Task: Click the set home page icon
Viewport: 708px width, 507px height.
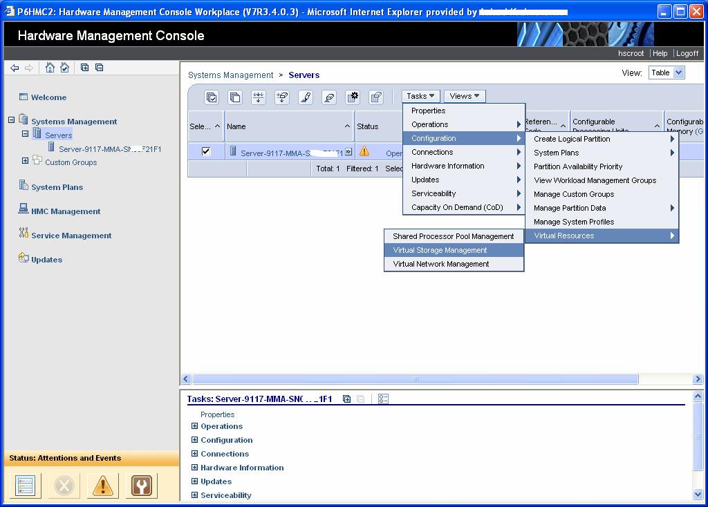Action: click(64, 68)
